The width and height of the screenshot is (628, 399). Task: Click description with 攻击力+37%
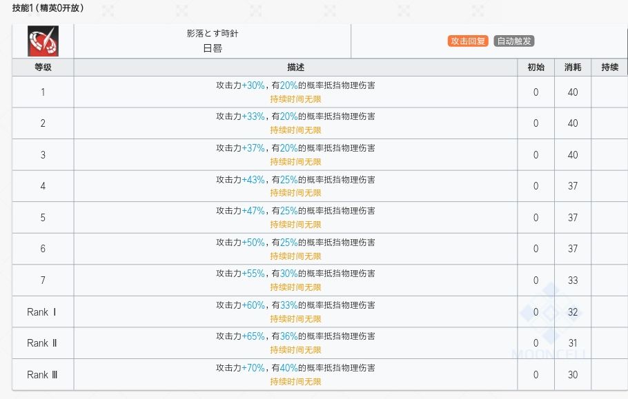coord(295,148)
